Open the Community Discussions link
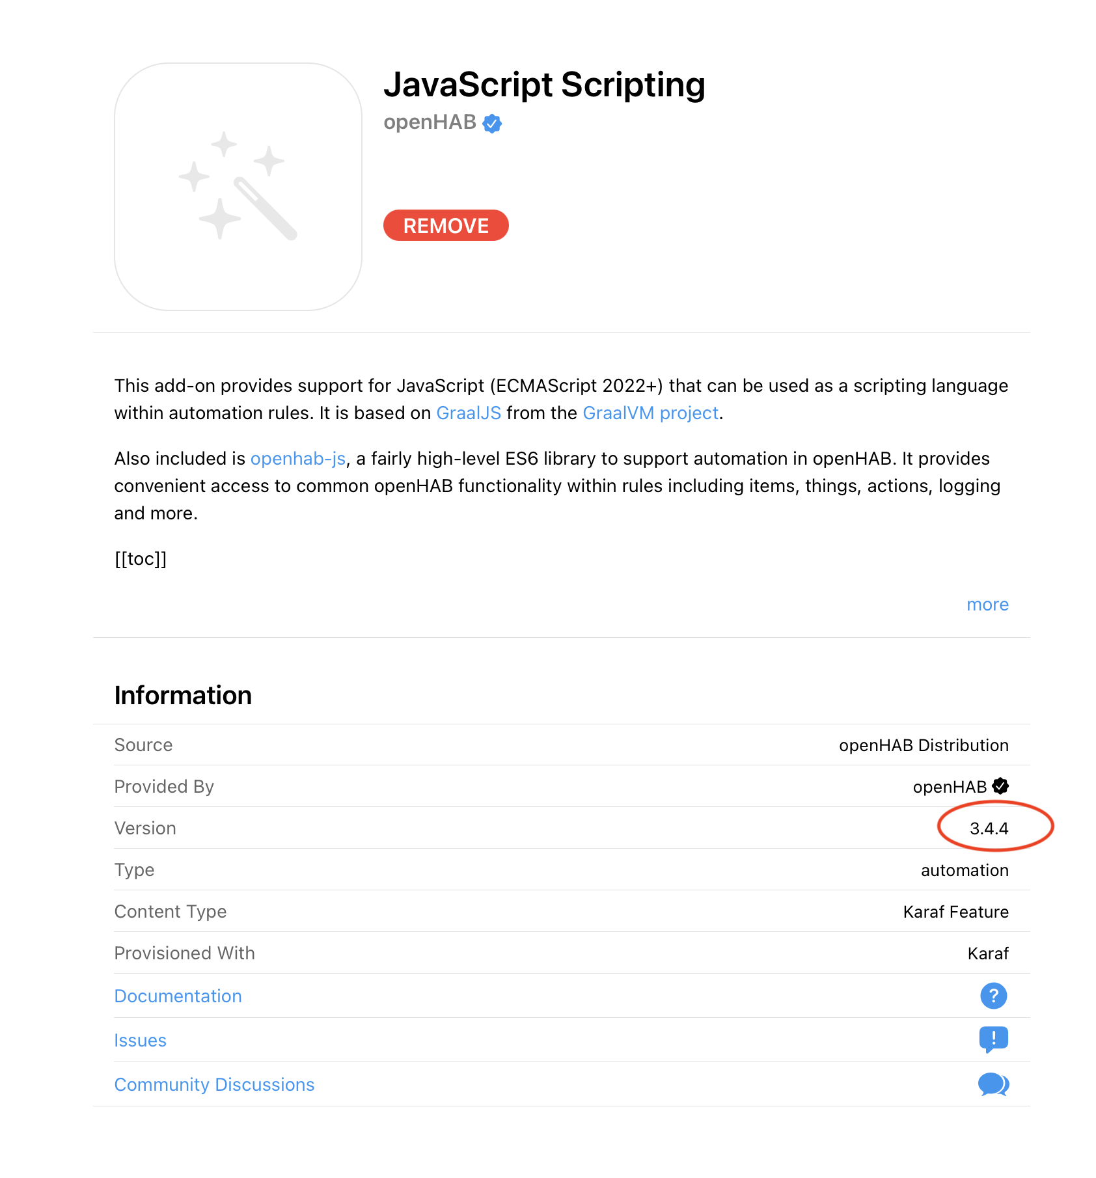This screenshot has height=1178, width=1096. [x=214, y=1084]
